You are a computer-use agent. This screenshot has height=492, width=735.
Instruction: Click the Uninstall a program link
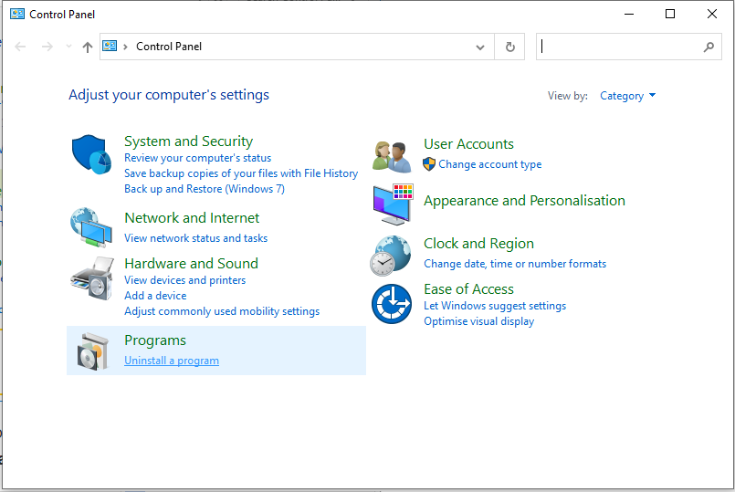172,361
